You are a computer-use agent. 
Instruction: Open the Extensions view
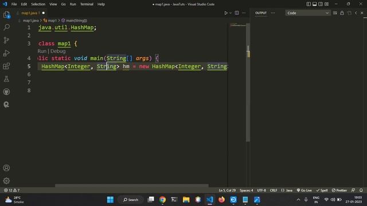point(6,66)
